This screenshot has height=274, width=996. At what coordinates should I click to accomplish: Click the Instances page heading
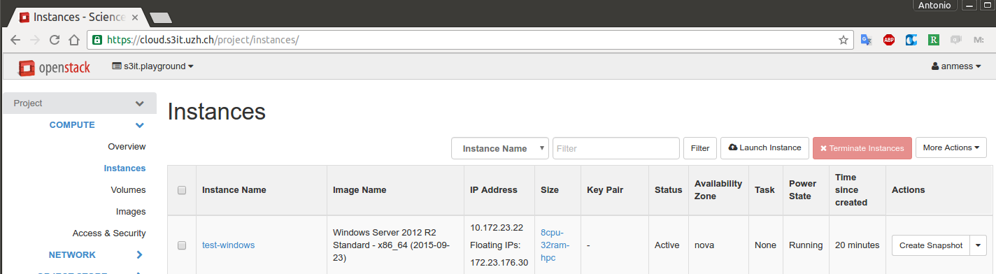(217, 112)
